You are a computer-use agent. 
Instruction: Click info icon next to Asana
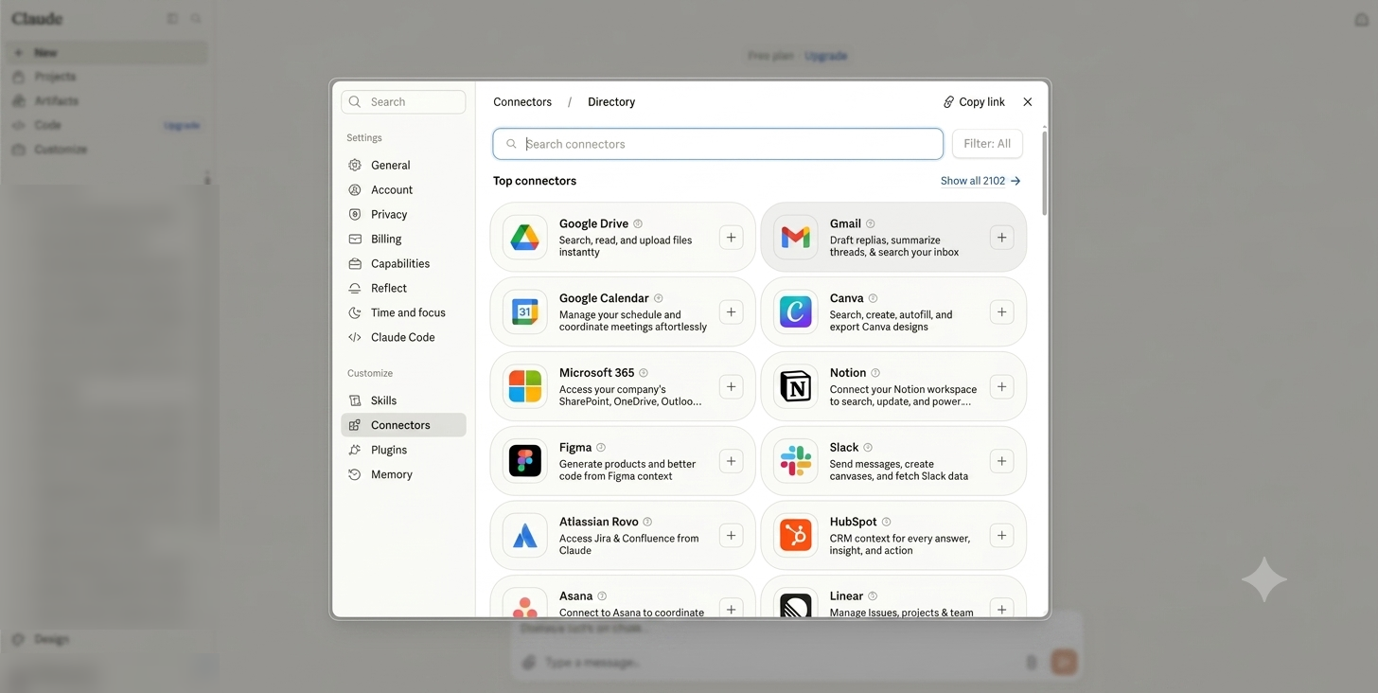click(x=602, y=596)
